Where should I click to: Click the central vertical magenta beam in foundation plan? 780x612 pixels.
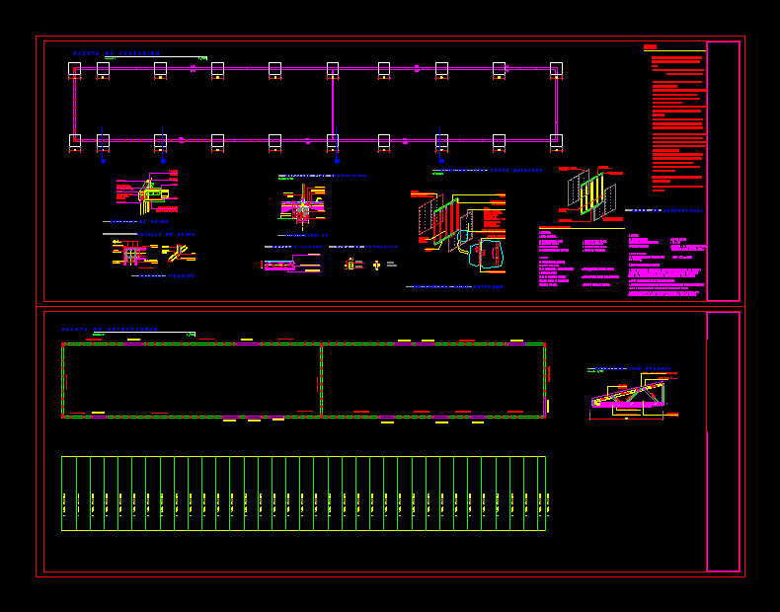[x=333, y=105]
